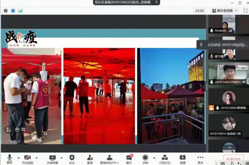The image size is (249, 165).
Task: Open Breakout Rooms (分组讨论)
Action: (165, 158)
